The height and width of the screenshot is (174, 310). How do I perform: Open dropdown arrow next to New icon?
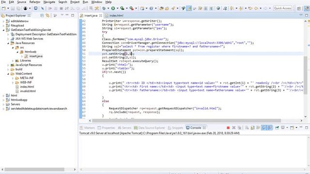pyautogui.click(x=8, y=8)
